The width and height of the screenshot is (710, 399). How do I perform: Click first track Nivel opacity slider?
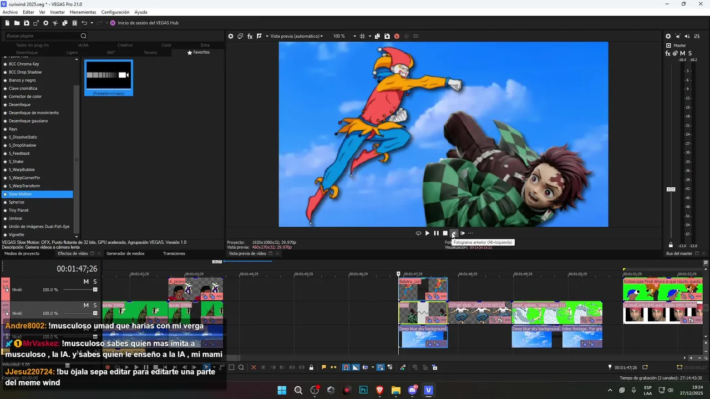(80, 290)
